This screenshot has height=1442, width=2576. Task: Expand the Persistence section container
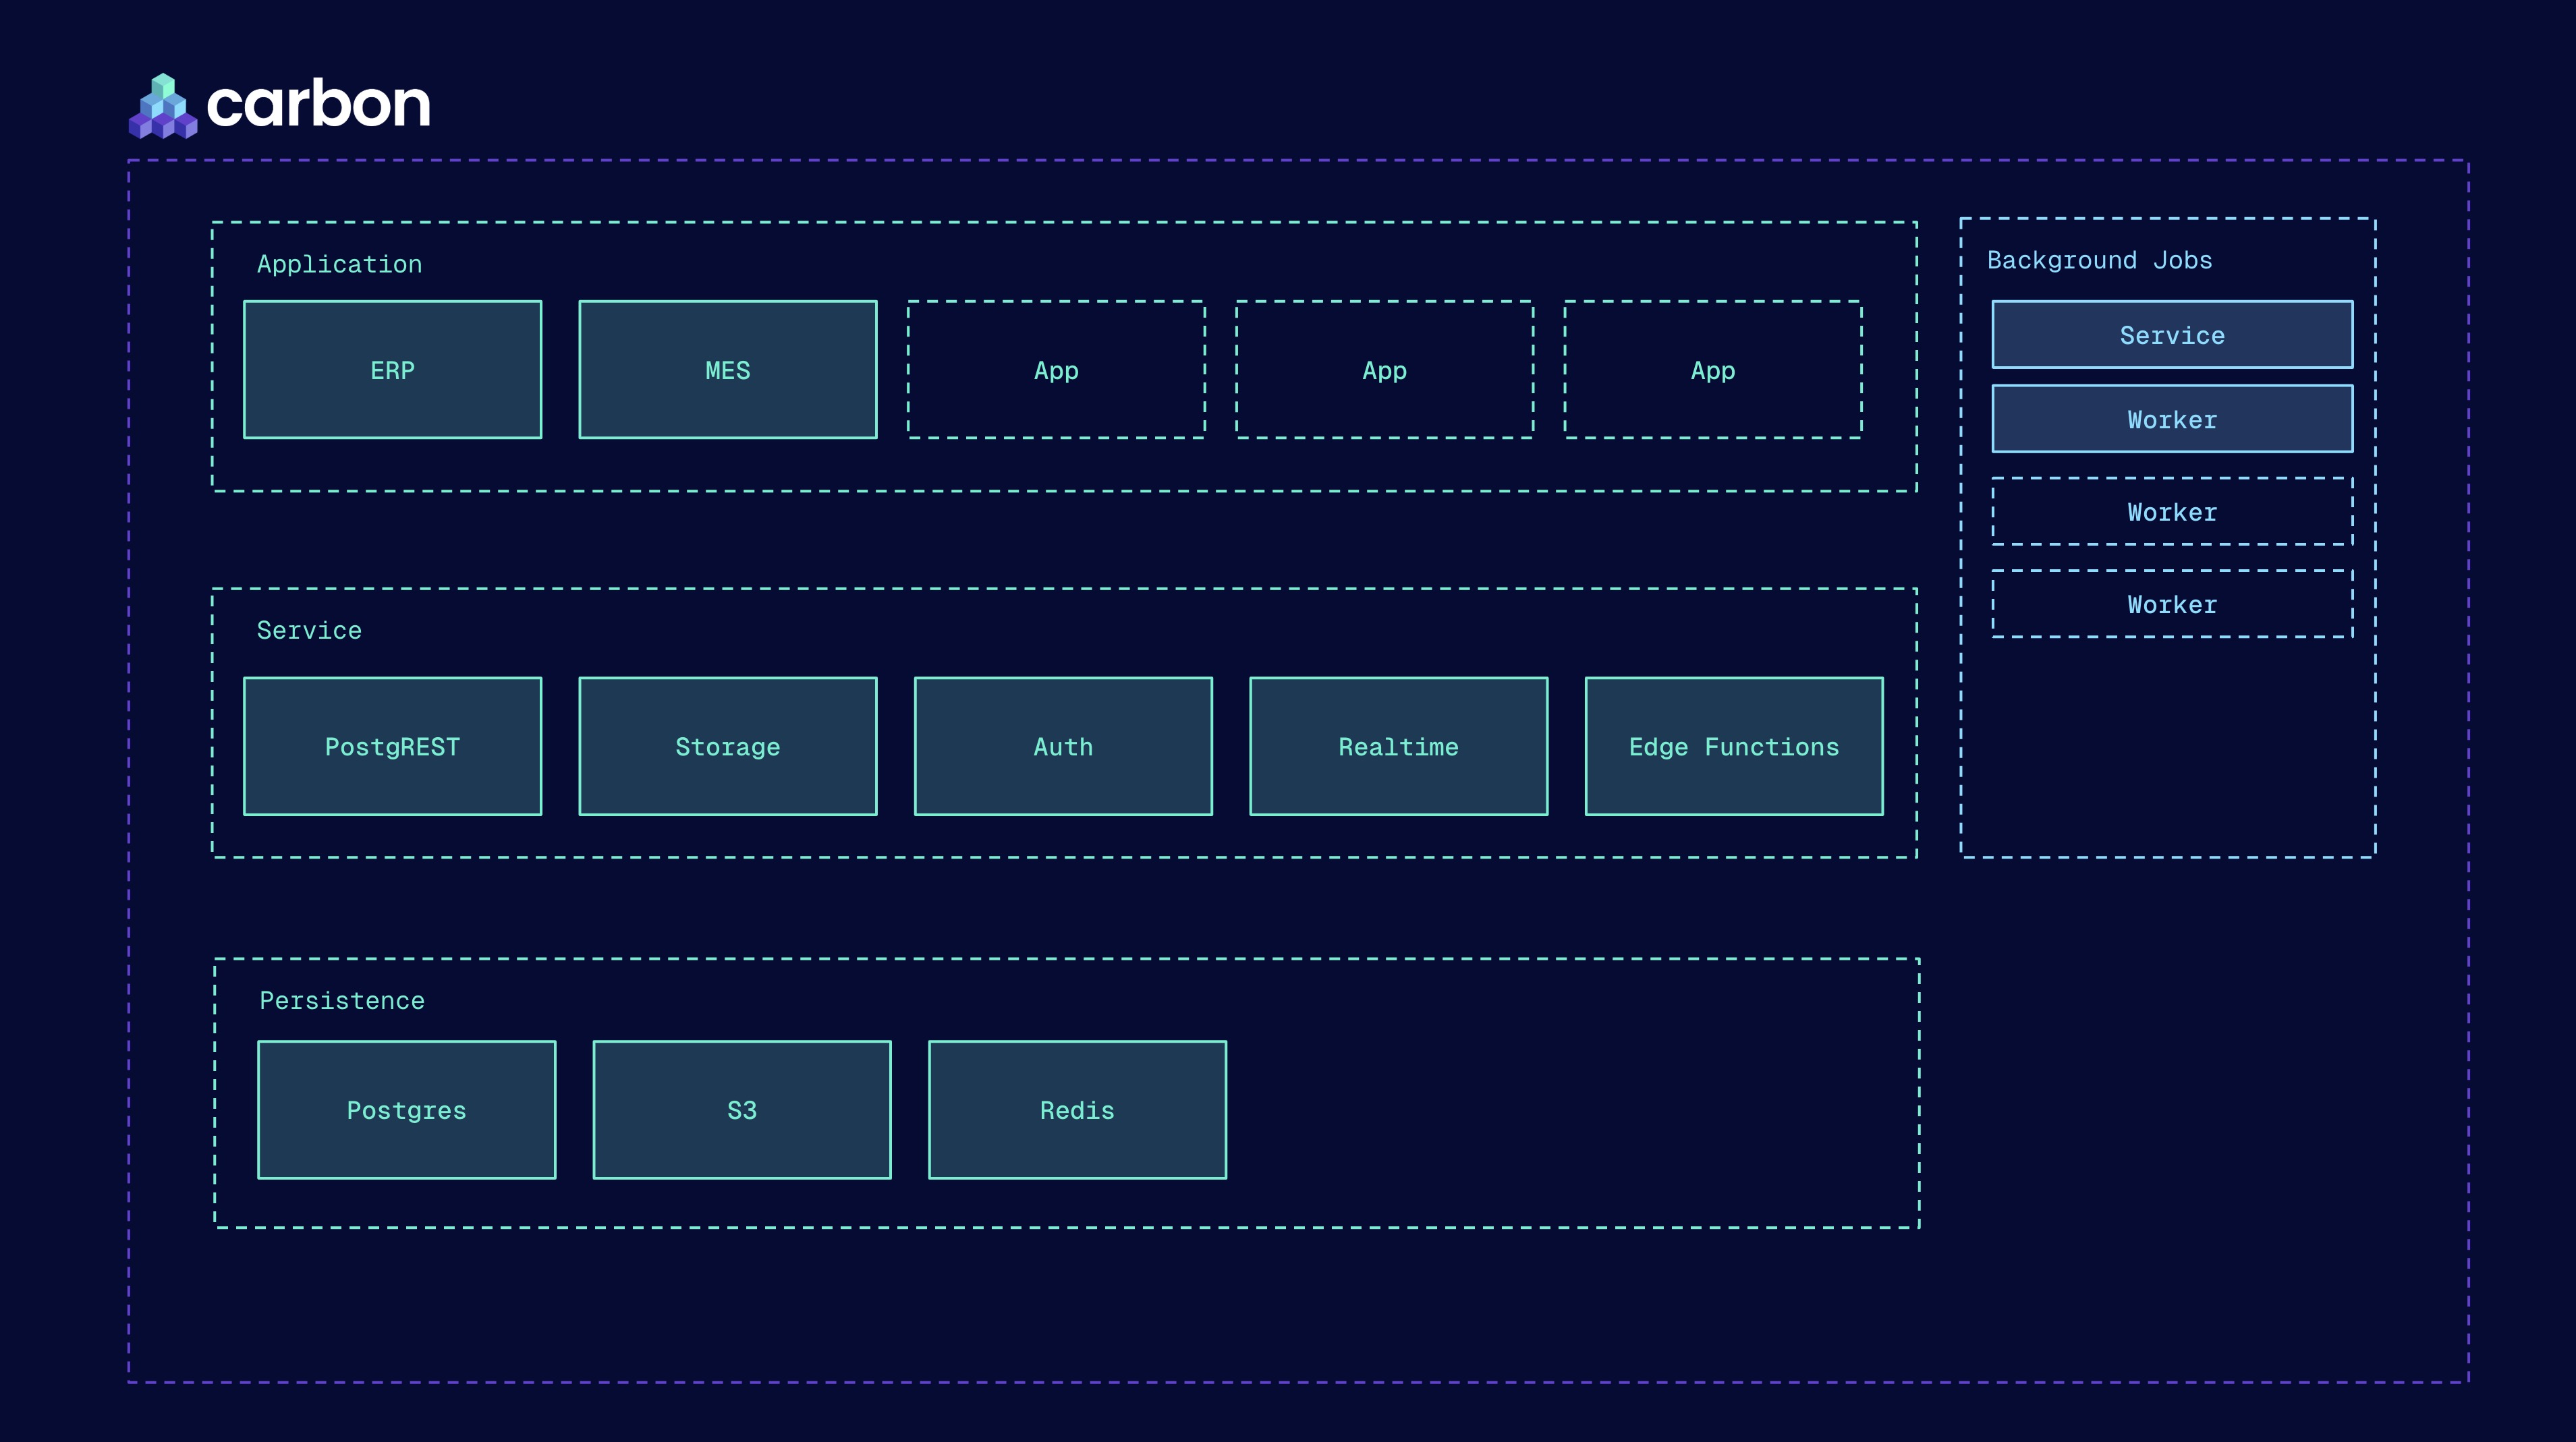click(x=342, y=1000)
